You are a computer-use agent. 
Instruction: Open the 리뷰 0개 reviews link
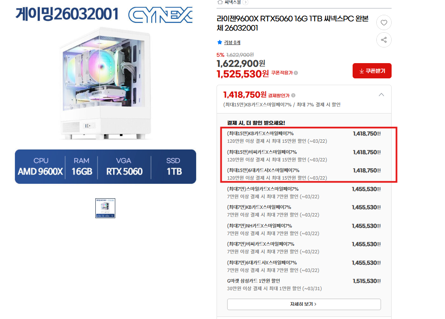point(232,42)
